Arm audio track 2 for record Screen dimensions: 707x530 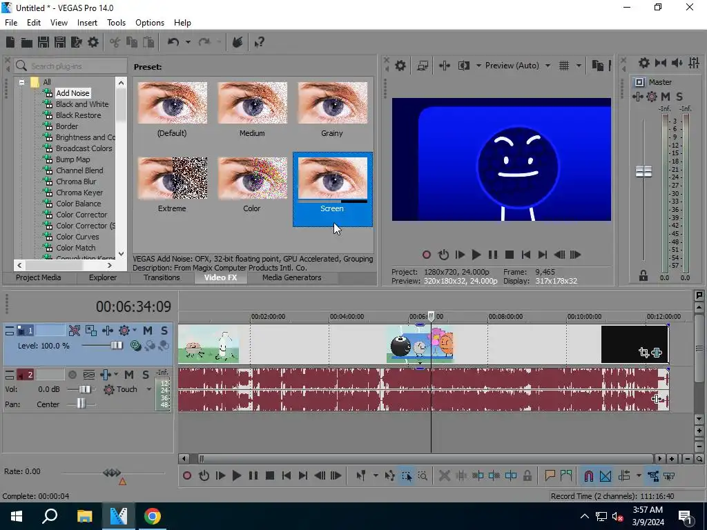(x=72, y=375)
